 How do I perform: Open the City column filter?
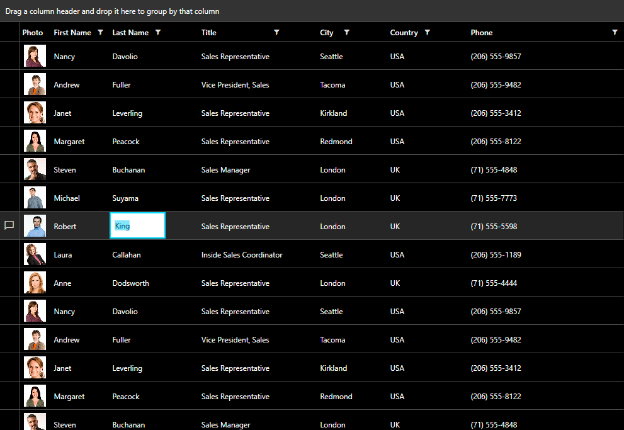point(346,33)
